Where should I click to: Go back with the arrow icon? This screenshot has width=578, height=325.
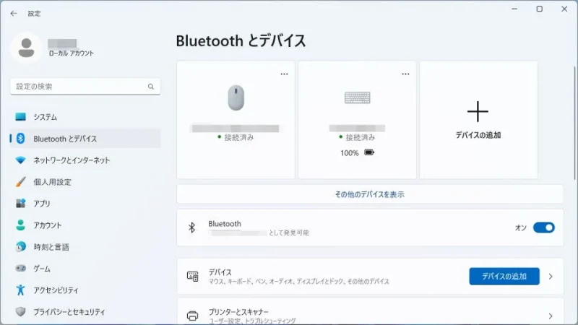click(14, 14)
